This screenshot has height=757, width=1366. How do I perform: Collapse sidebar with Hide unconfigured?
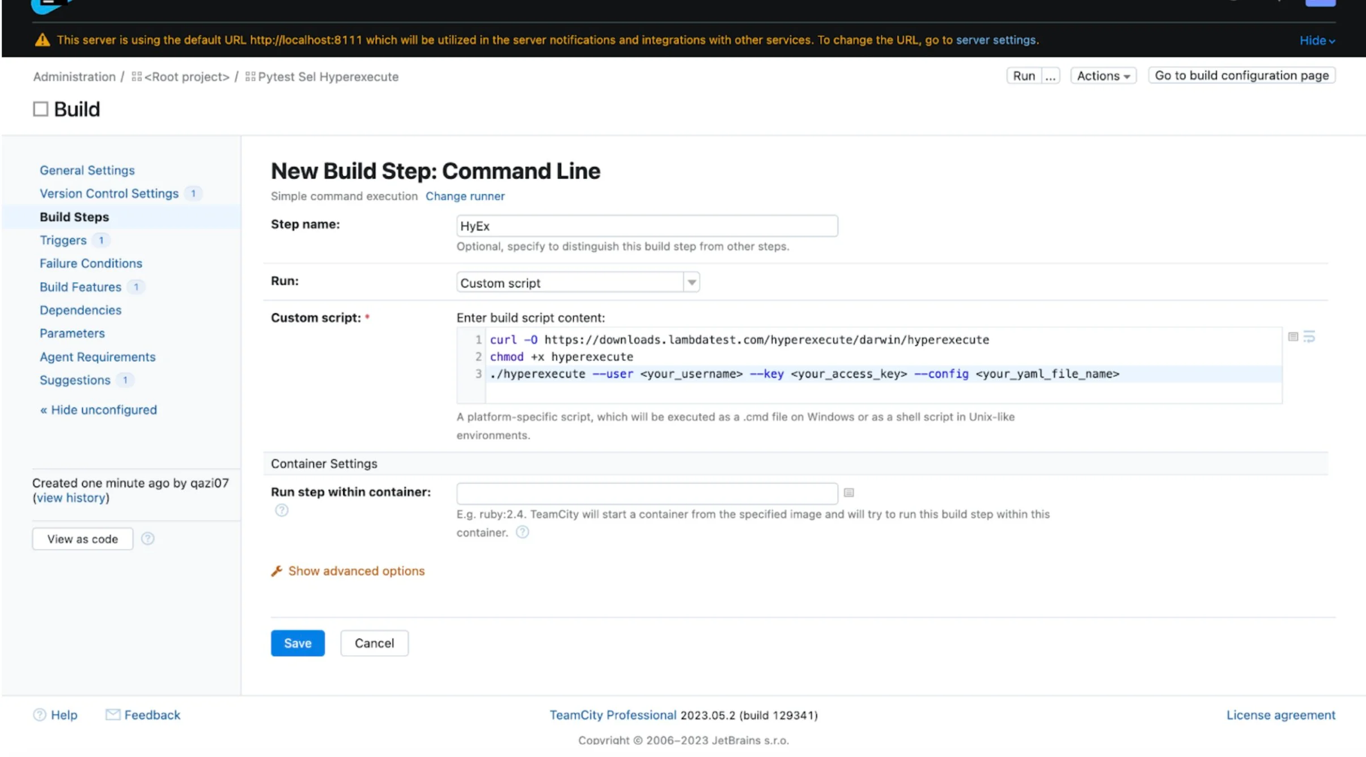tap(99, 410)
